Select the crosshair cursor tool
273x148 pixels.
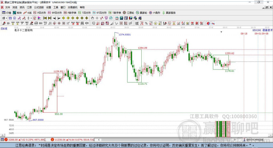tap(97, 18)
